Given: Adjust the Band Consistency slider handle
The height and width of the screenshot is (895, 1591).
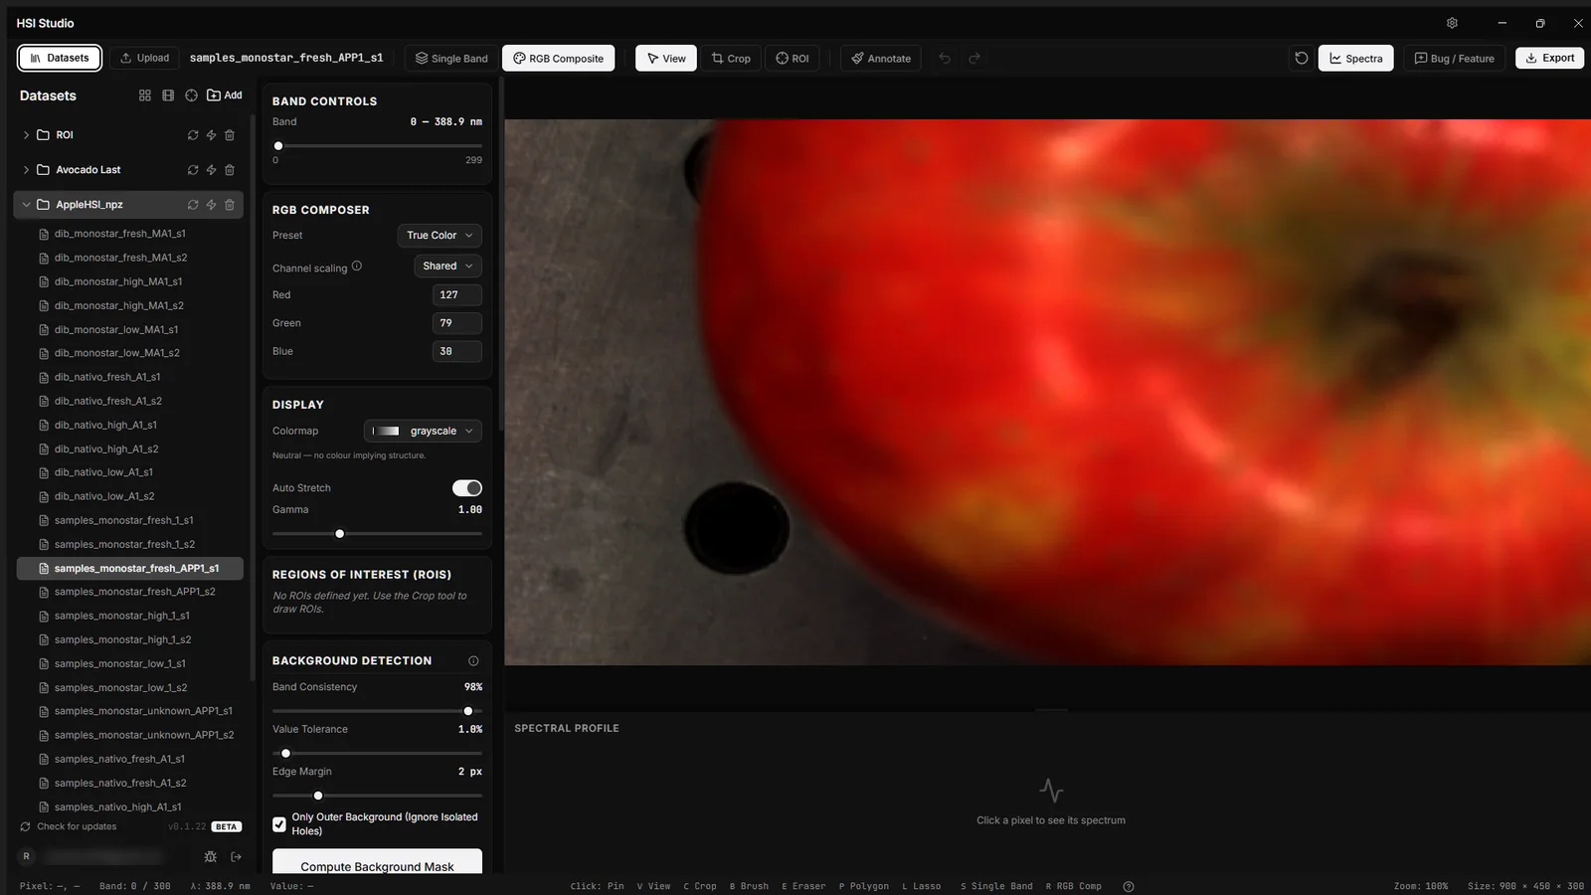Looking at the screenshot, I should coord(468,711).
